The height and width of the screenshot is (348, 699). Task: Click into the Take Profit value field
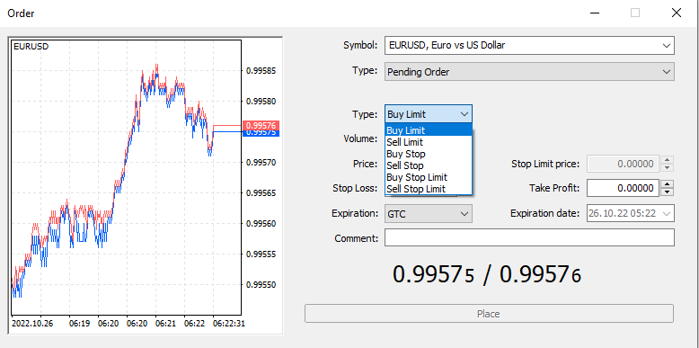[623, 188]
